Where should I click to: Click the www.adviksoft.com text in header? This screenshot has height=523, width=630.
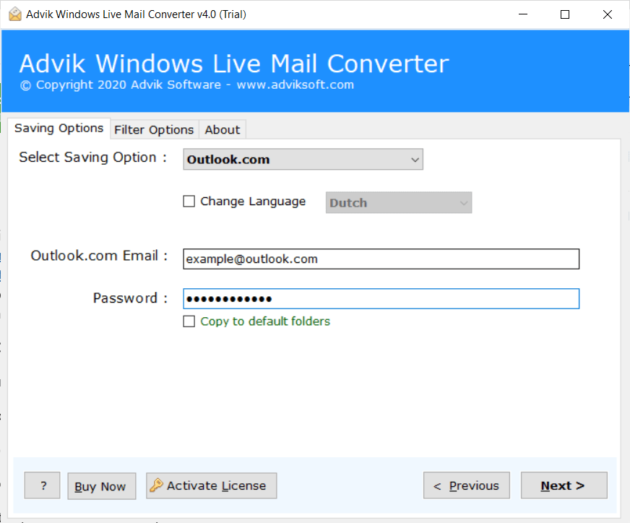tap(295, 85)
